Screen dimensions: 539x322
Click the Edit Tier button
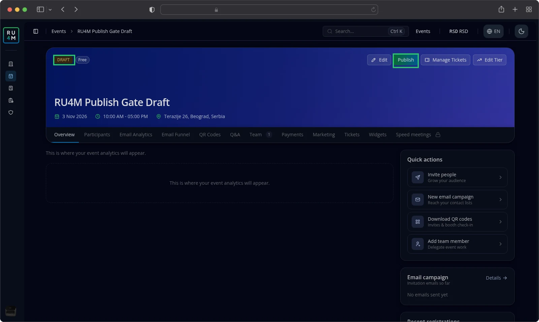pos(489,60)
